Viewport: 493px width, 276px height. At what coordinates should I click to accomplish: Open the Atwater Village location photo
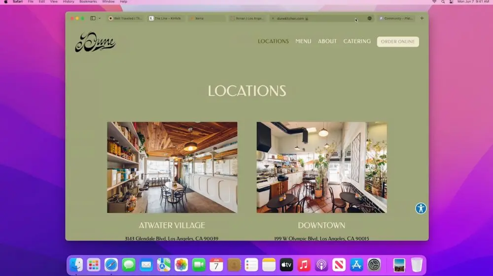point(172,167)
